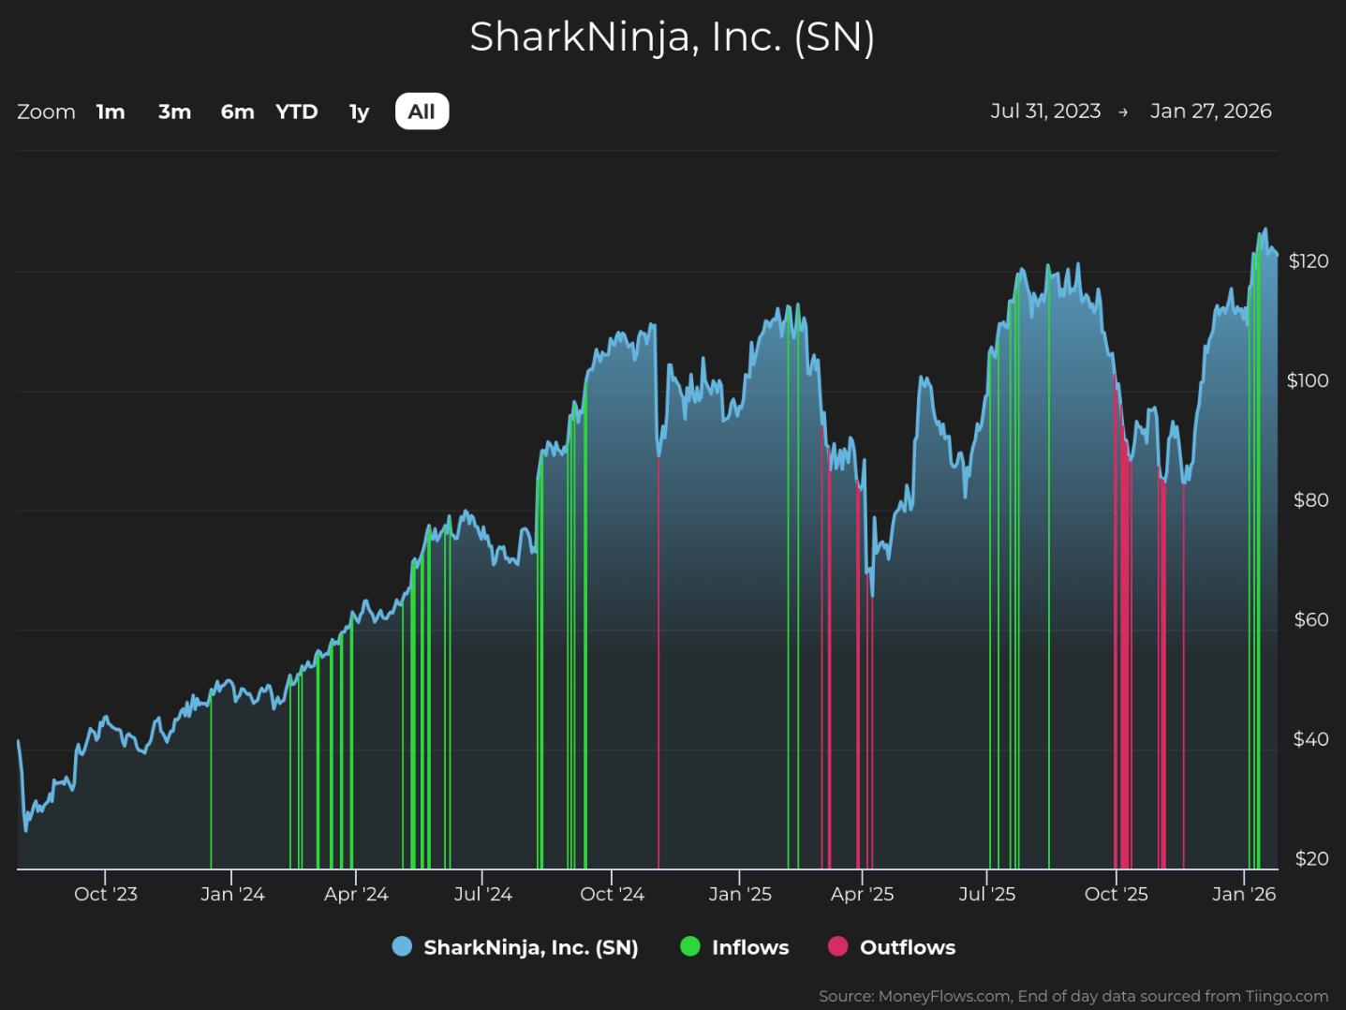Click the $40 price axis label
The height and width of the screenshot is (1010, 1346).
tap(1310, 739)
